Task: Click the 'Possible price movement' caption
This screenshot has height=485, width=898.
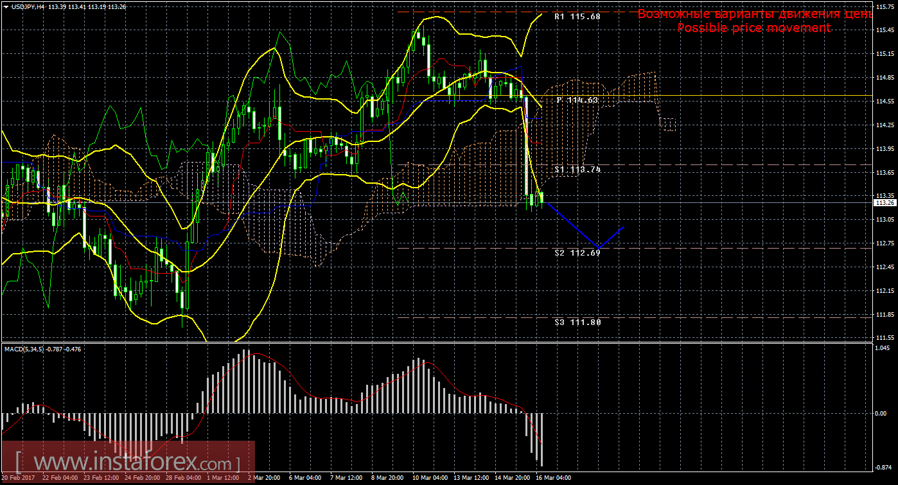Action: click(754, 28)
